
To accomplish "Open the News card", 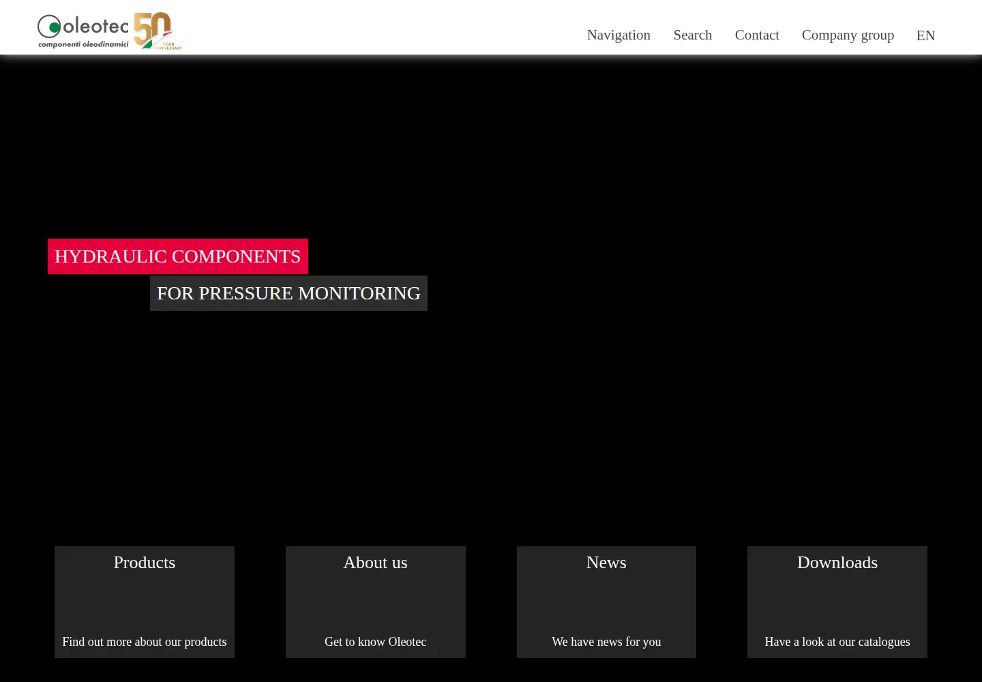I will coord(606,602).
